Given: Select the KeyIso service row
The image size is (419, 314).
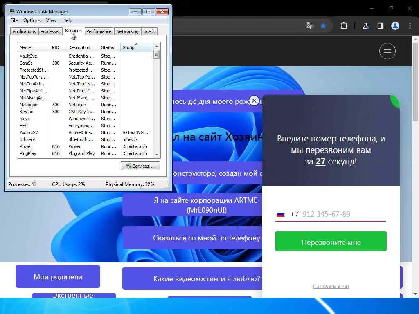Looking at the screenshot, I should [x=85, y=112].
